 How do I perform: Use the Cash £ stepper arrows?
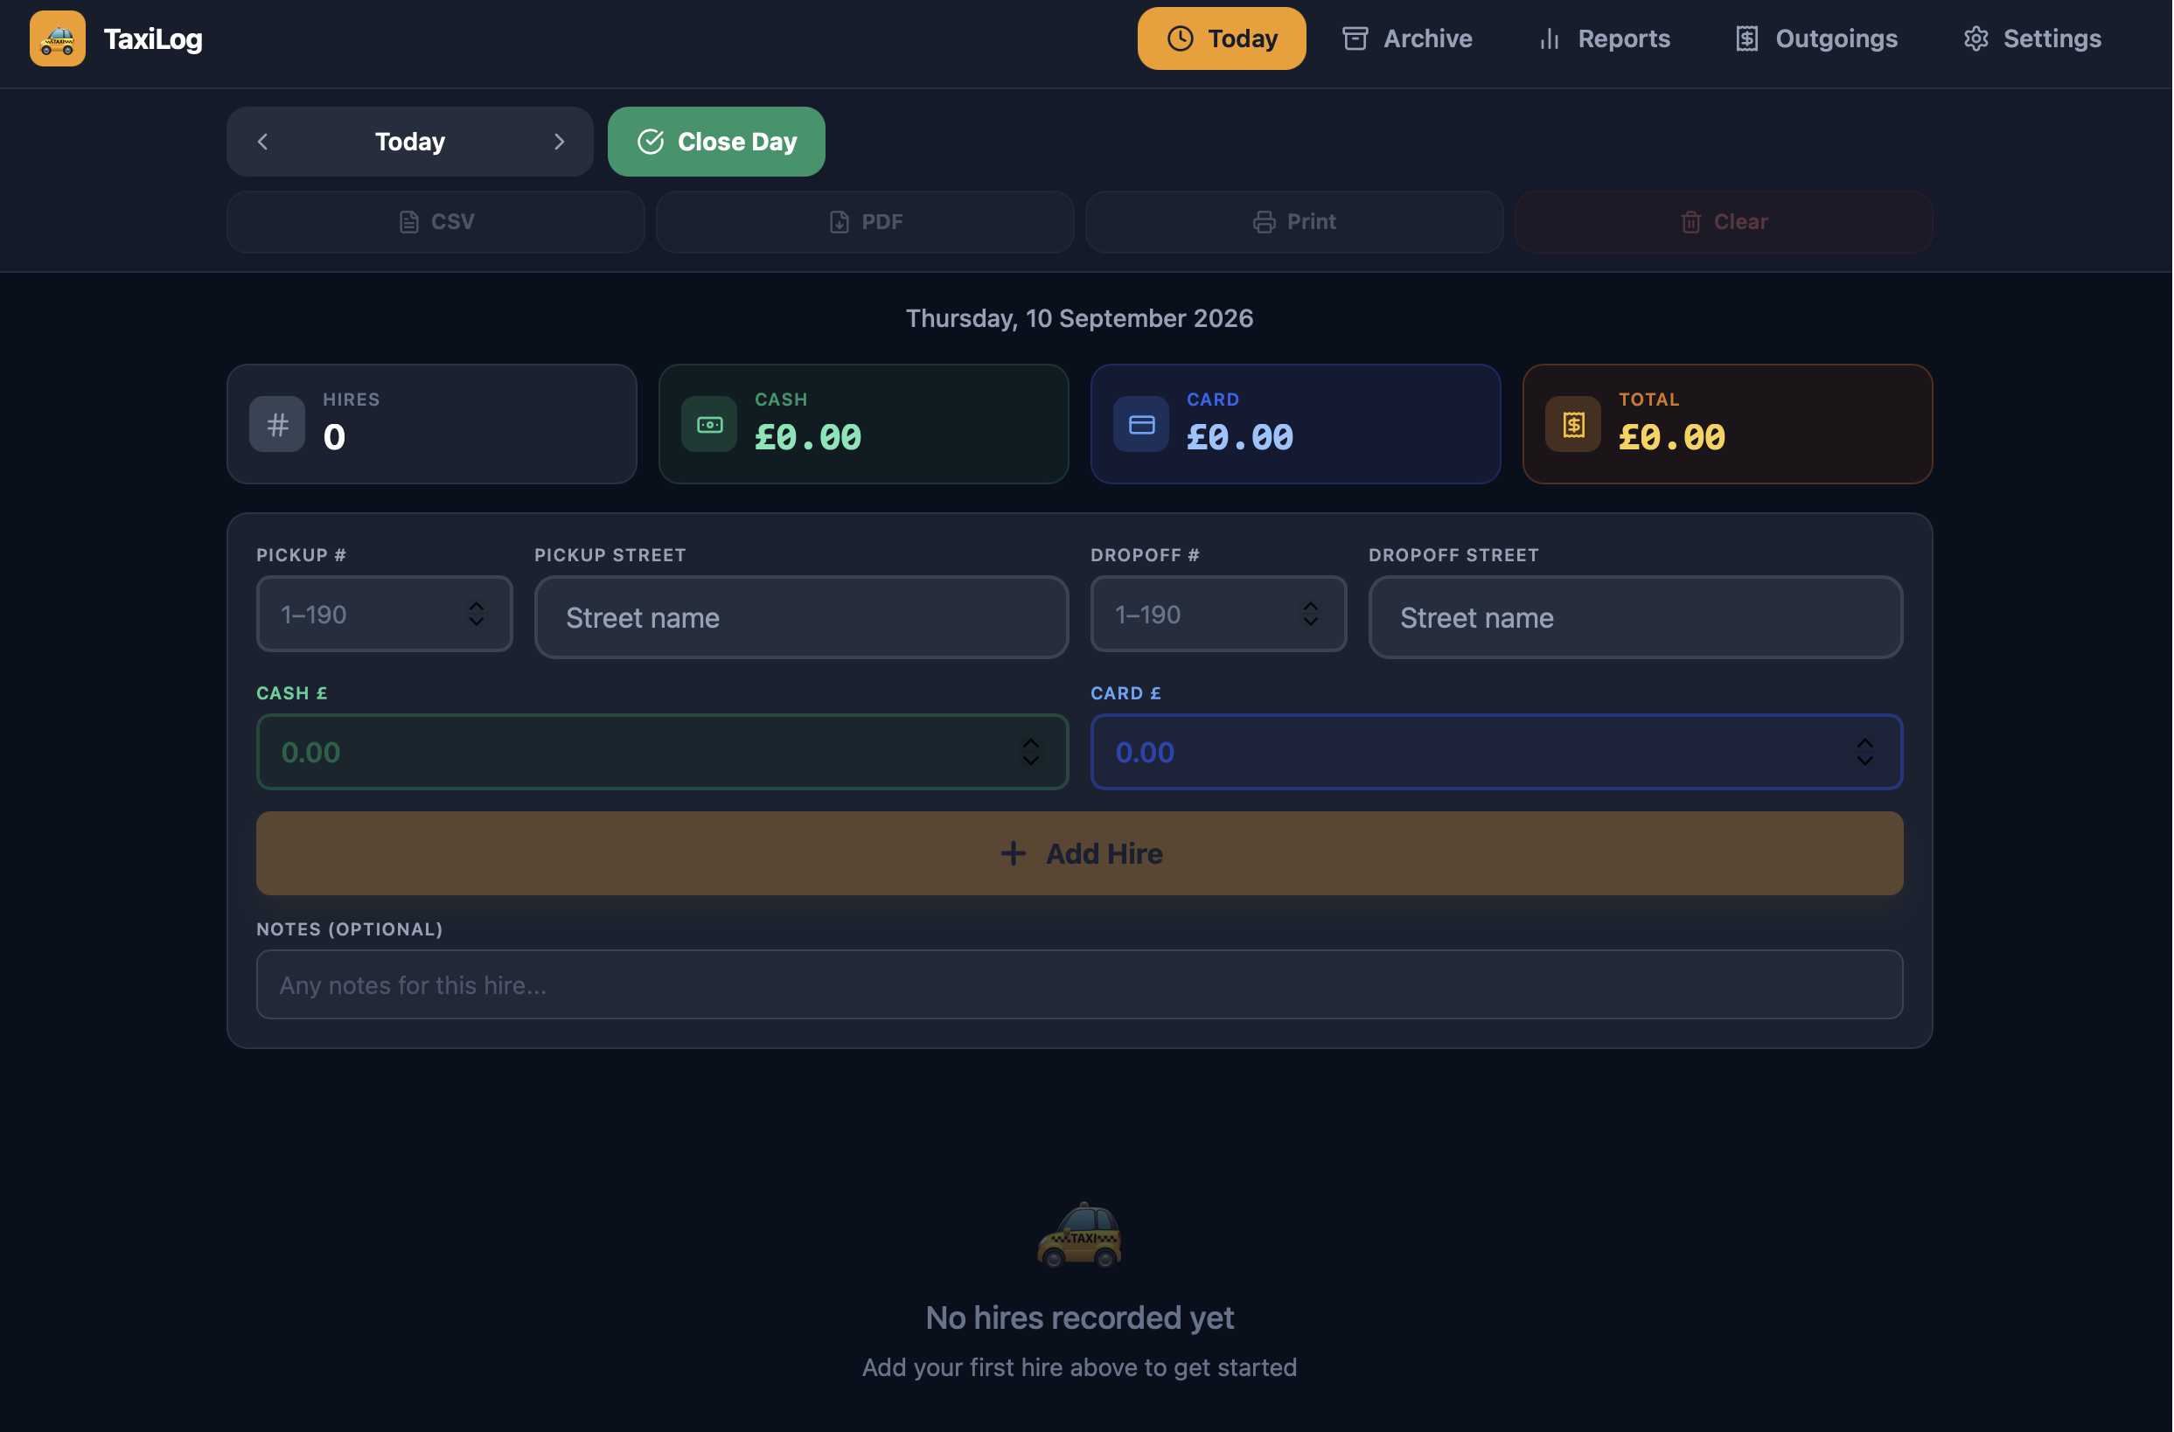pyautogui.click(x=1031, y=753)
